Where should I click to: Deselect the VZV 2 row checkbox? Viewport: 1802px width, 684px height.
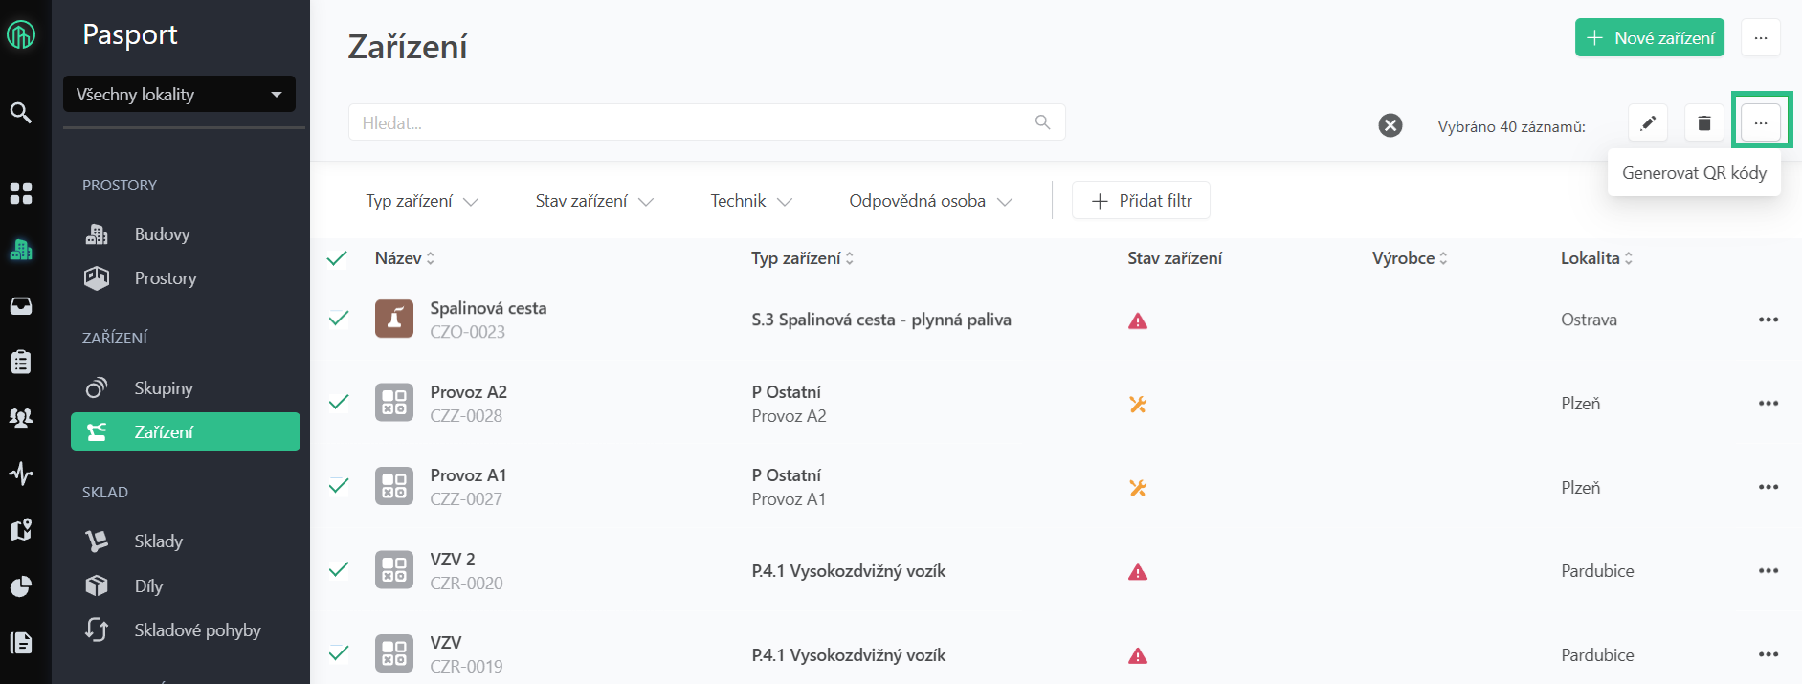[x=339, y=570]
